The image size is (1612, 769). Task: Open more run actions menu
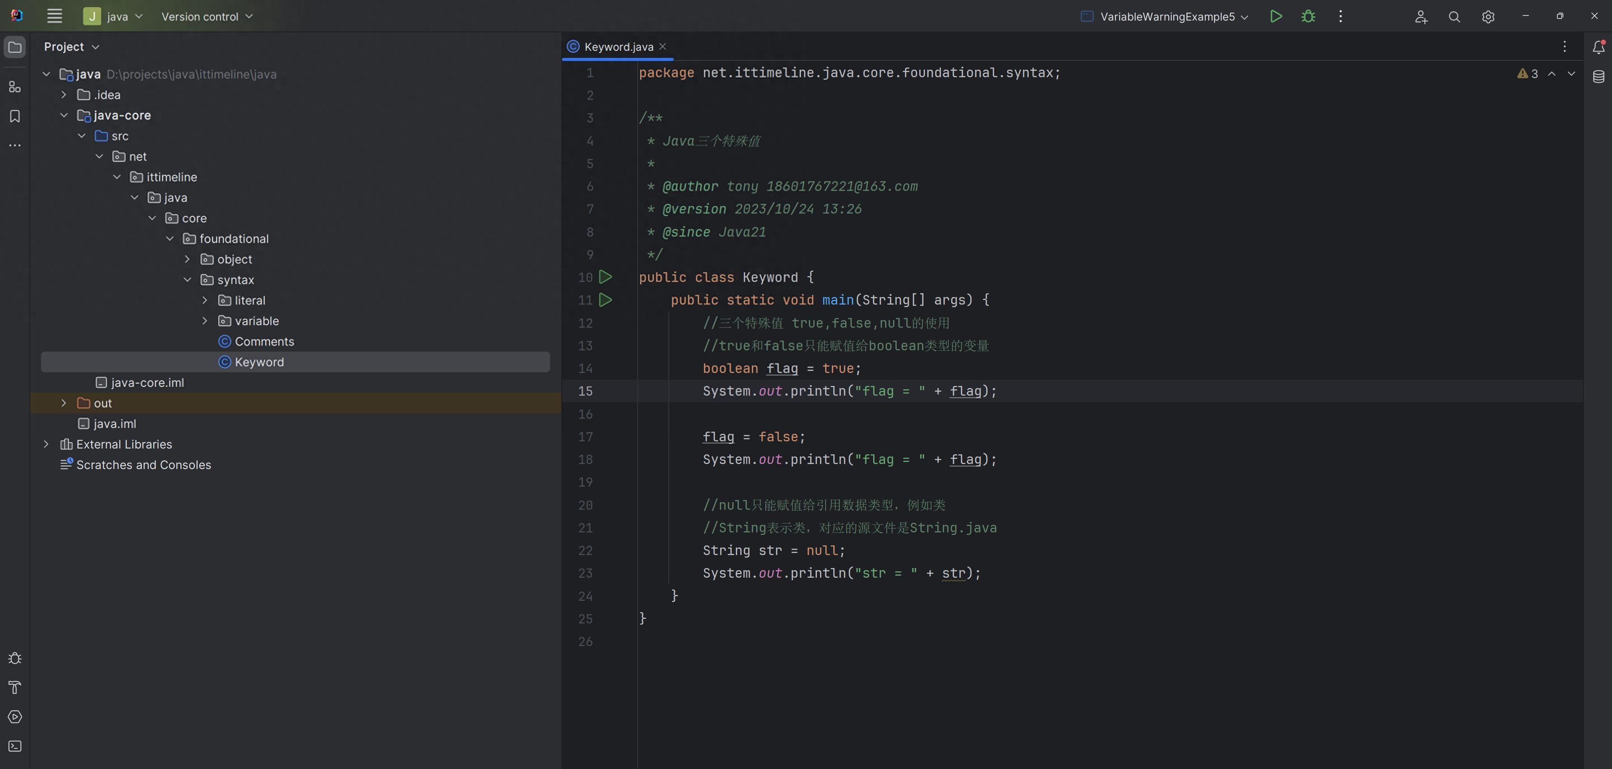[x=1340, y=16]
